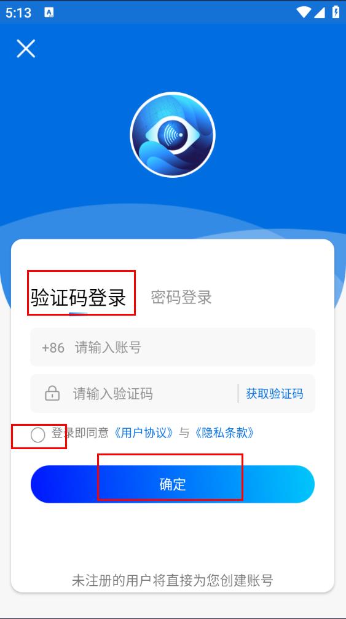Image resolution: width=346 pixels, height=619 pixels.
Task: Tap the battery charging icon
Action: [336, 12]
